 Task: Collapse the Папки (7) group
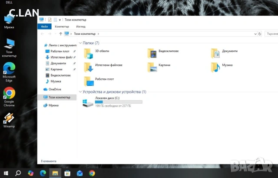point(80,43)
